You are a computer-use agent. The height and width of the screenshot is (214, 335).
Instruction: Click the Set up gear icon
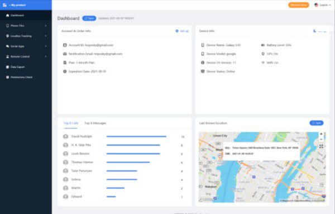pos(177,31)
